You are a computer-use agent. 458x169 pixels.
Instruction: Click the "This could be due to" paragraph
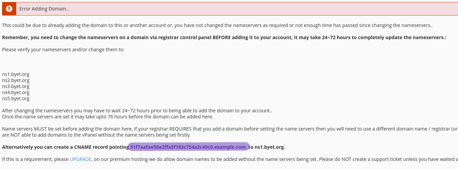217,25
